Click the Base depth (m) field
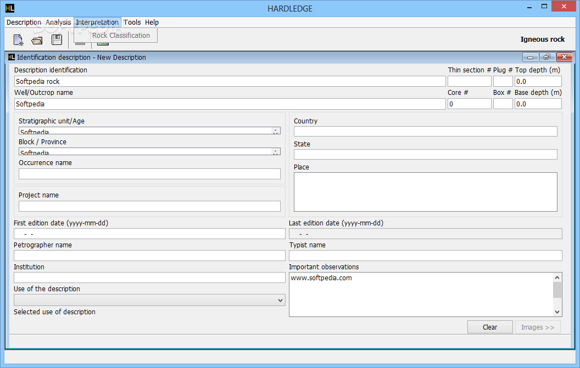Image resolution: width=580 pixels, height=368 pixels. 538,104
